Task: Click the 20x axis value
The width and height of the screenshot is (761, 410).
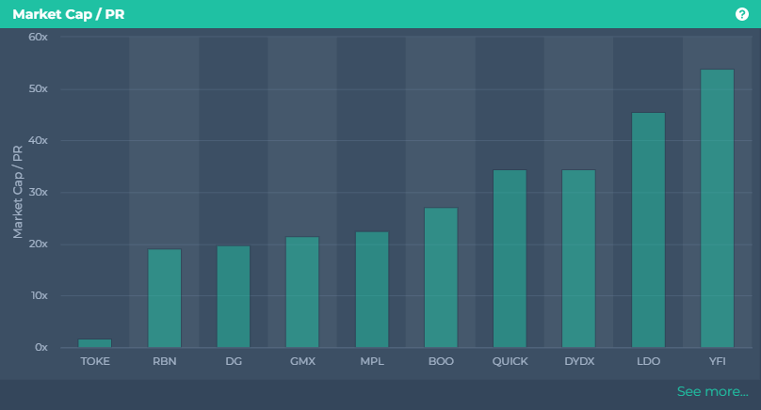Action: pos(38,244)
